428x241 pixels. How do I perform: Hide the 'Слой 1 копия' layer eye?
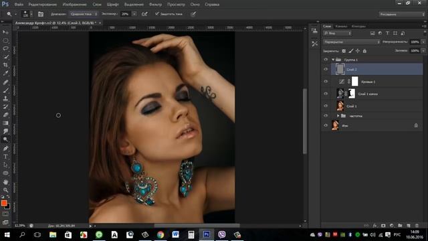pyautogui.click(x=326, y=94)
